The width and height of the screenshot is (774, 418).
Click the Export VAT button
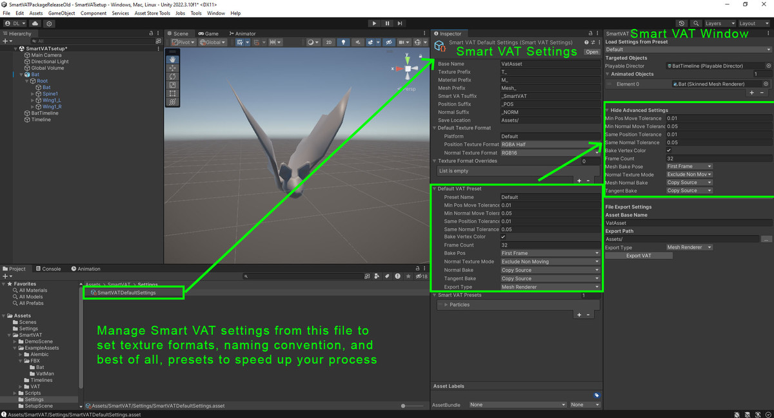(x=639, y=256)
